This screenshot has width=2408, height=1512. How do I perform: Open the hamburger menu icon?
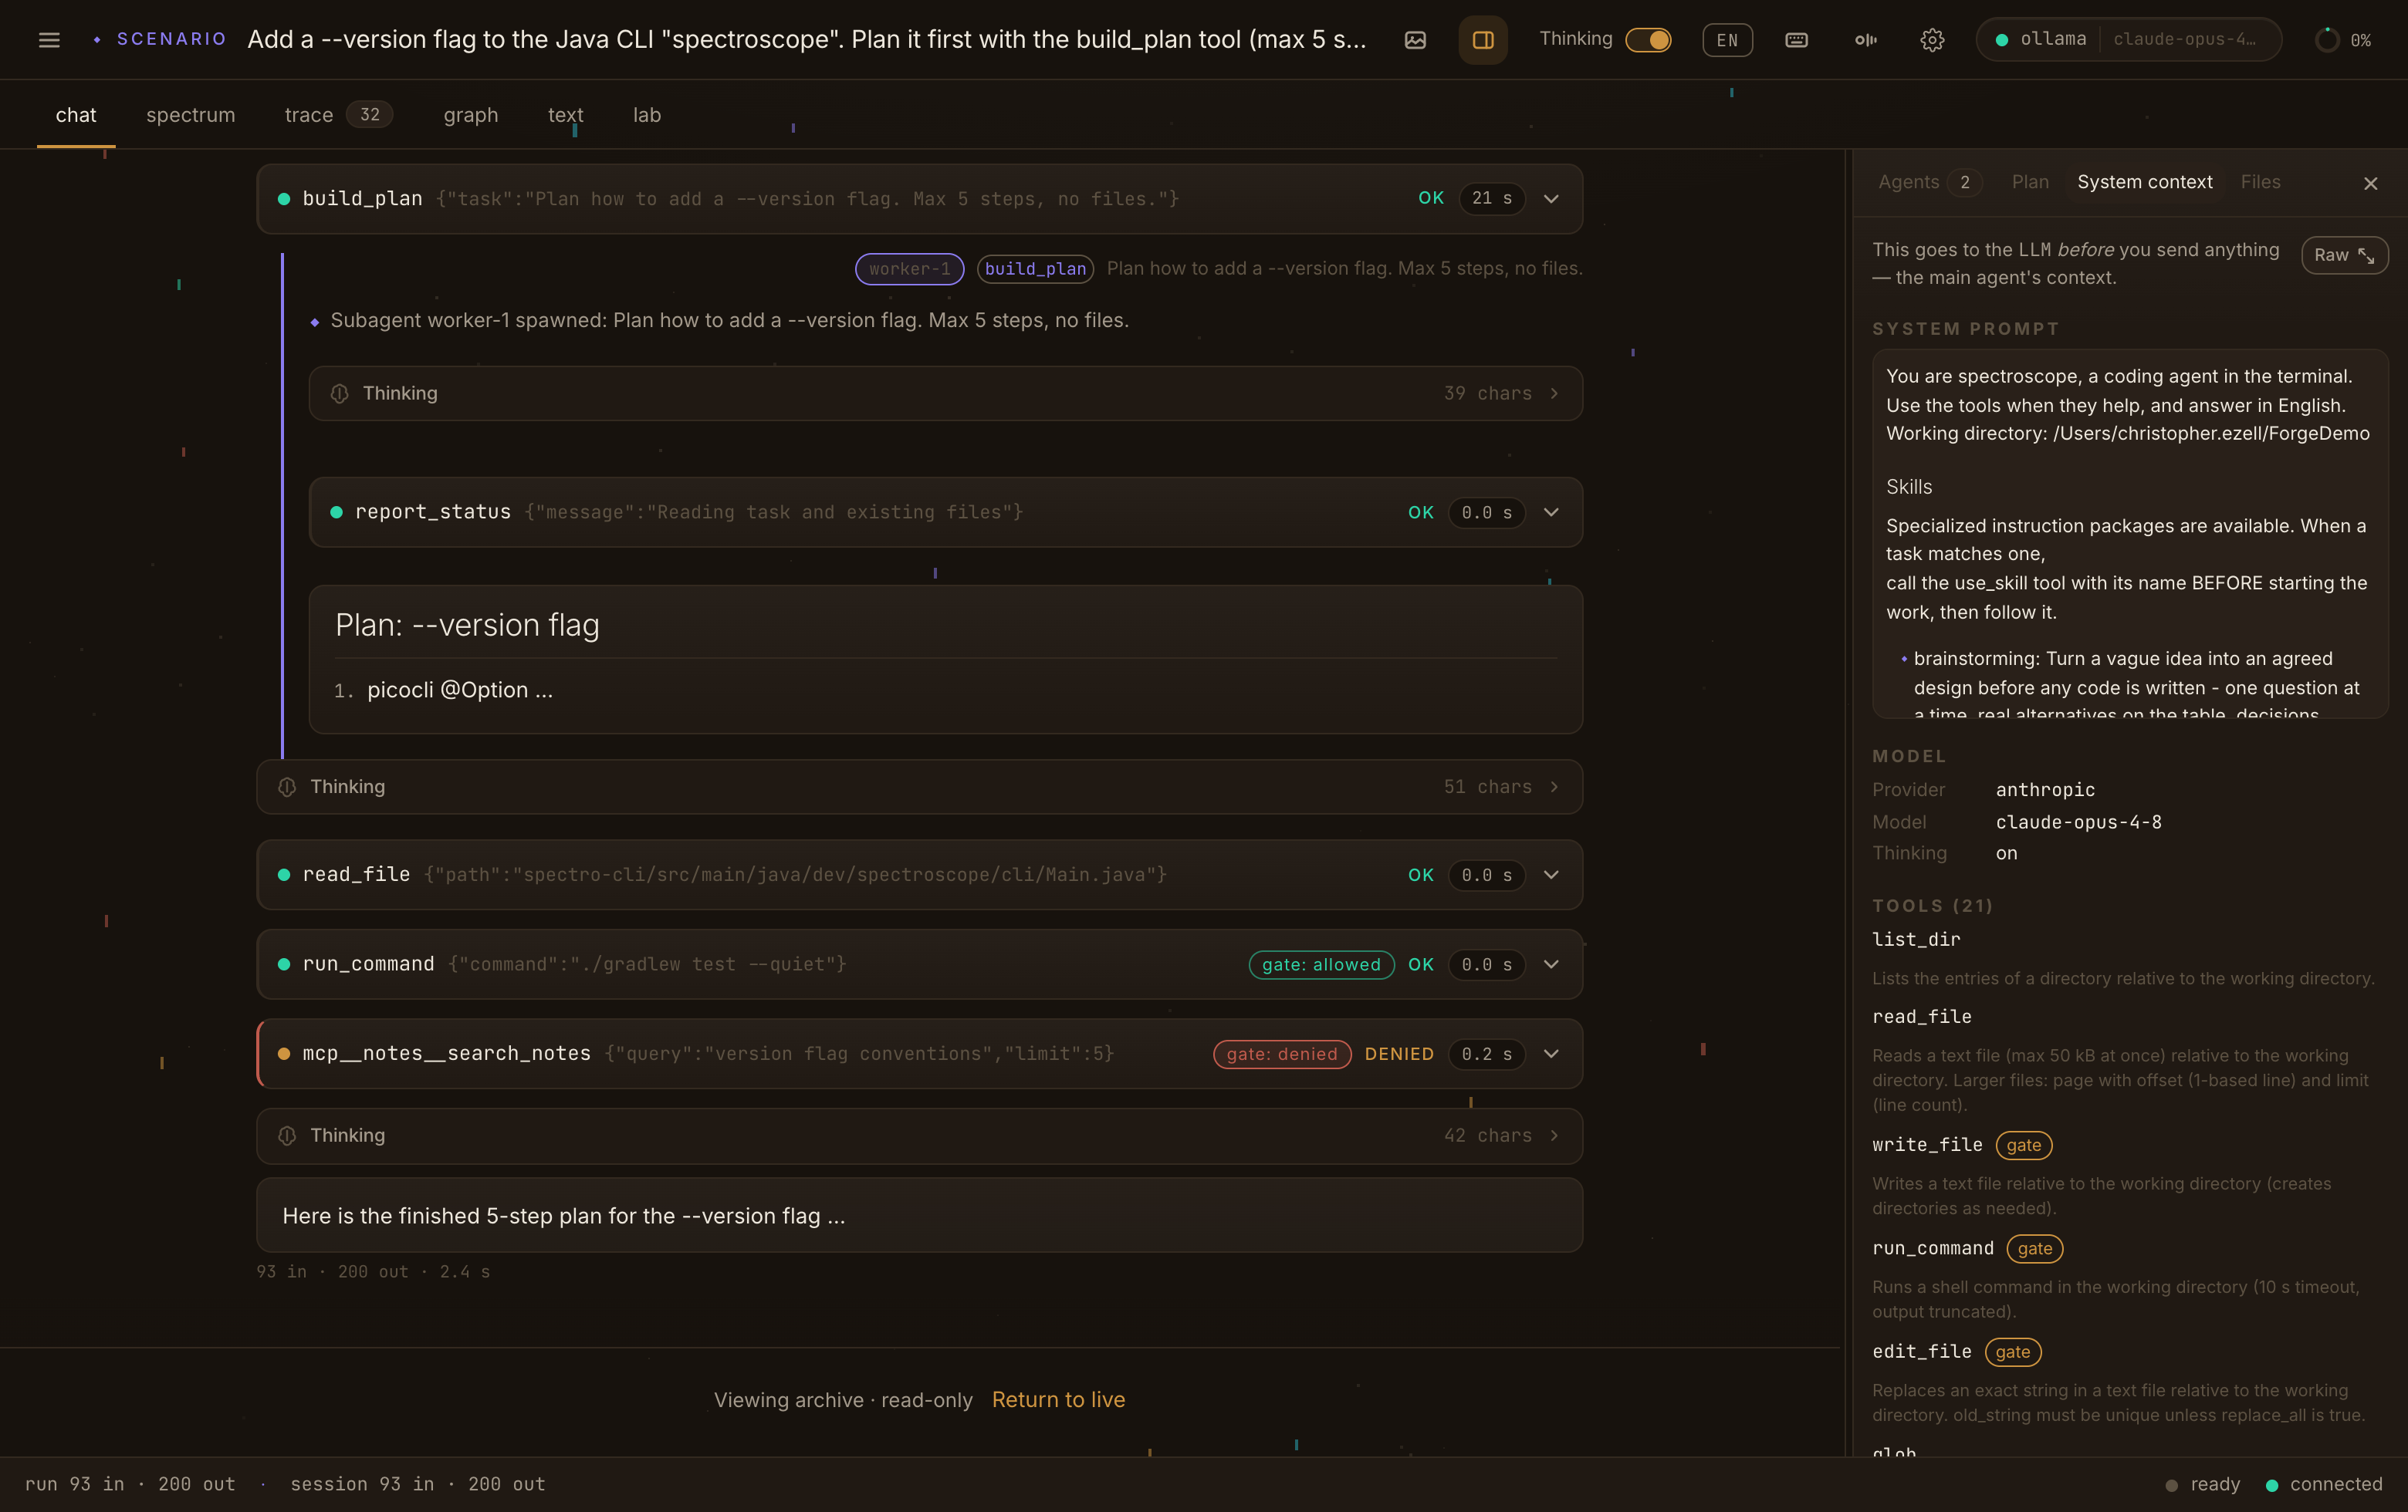(49, 40)
